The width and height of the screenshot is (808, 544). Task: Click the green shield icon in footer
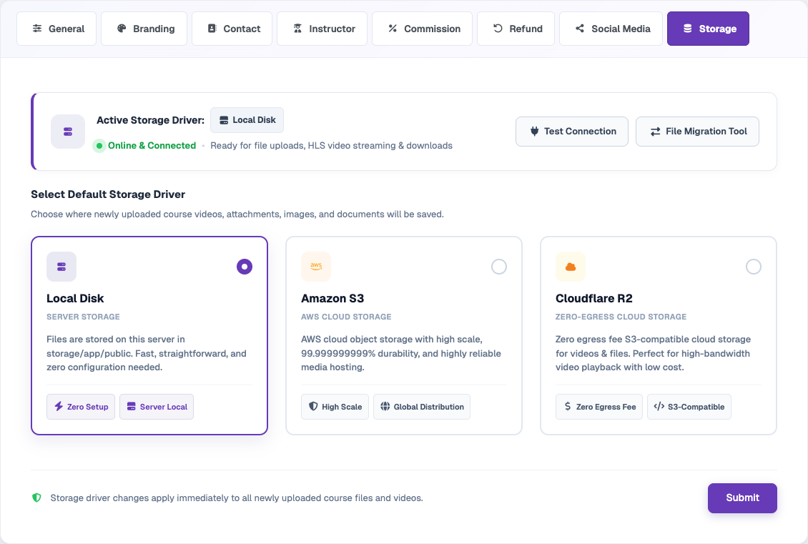pos(36,498)
